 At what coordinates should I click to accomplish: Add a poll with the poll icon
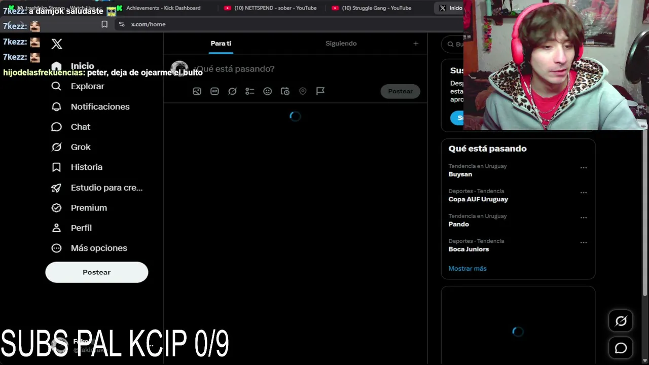click(x=249, y=91)
